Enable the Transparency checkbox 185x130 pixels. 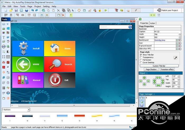(x=141, y=57)
